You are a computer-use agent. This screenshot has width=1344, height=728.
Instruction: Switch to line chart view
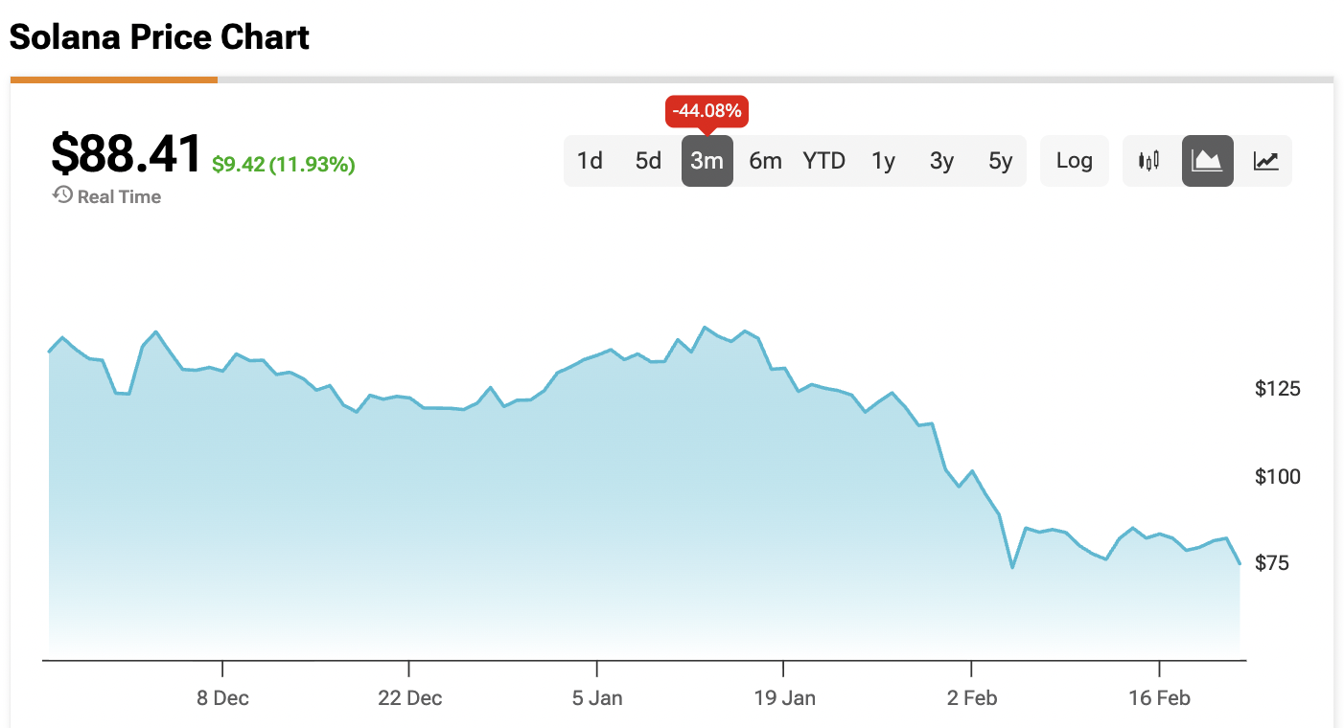[1265, 161]
